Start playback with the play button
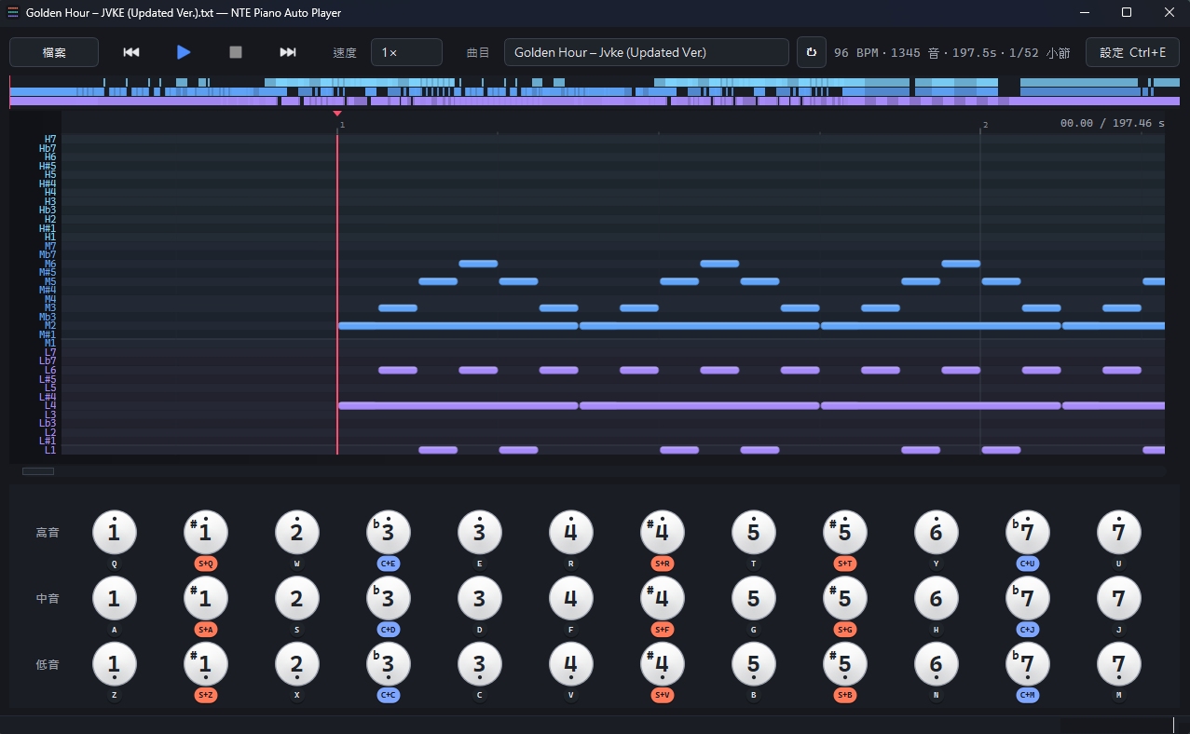1190x734 pixels. pyautogui.click(x=184, y=52)
